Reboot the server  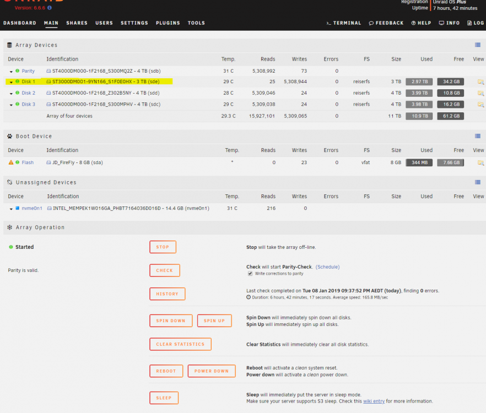coord(166,371)
